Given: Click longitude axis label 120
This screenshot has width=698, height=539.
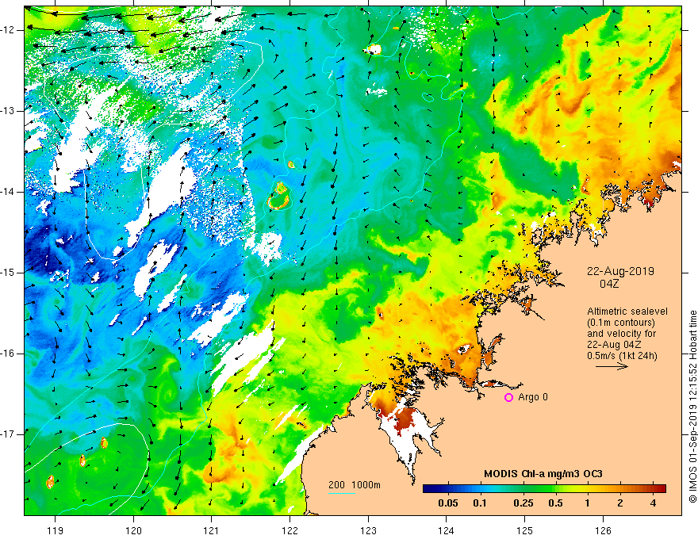Looking at the screenshot, I should coord(133,530).
